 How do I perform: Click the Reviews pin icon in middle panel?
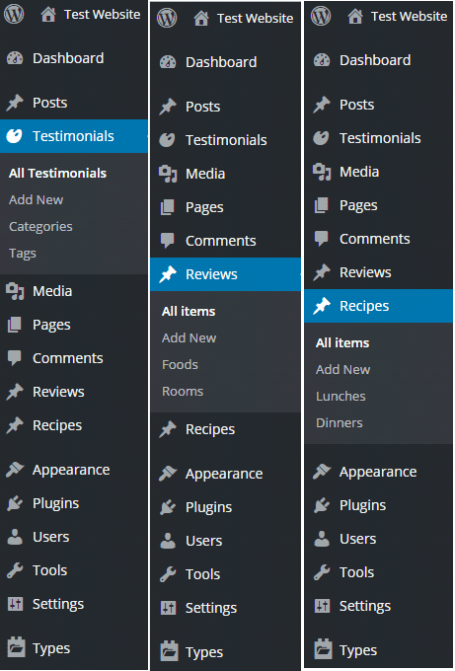click(x=168, y=274)
